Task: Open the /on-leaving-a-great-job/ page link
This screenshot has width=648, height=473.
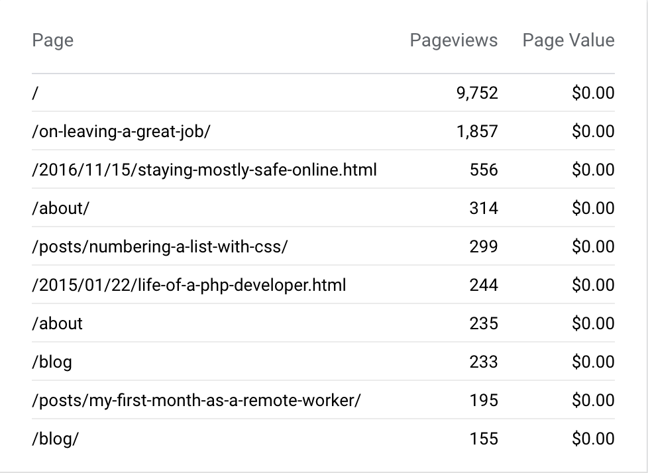Action: (x=121, y=131)
